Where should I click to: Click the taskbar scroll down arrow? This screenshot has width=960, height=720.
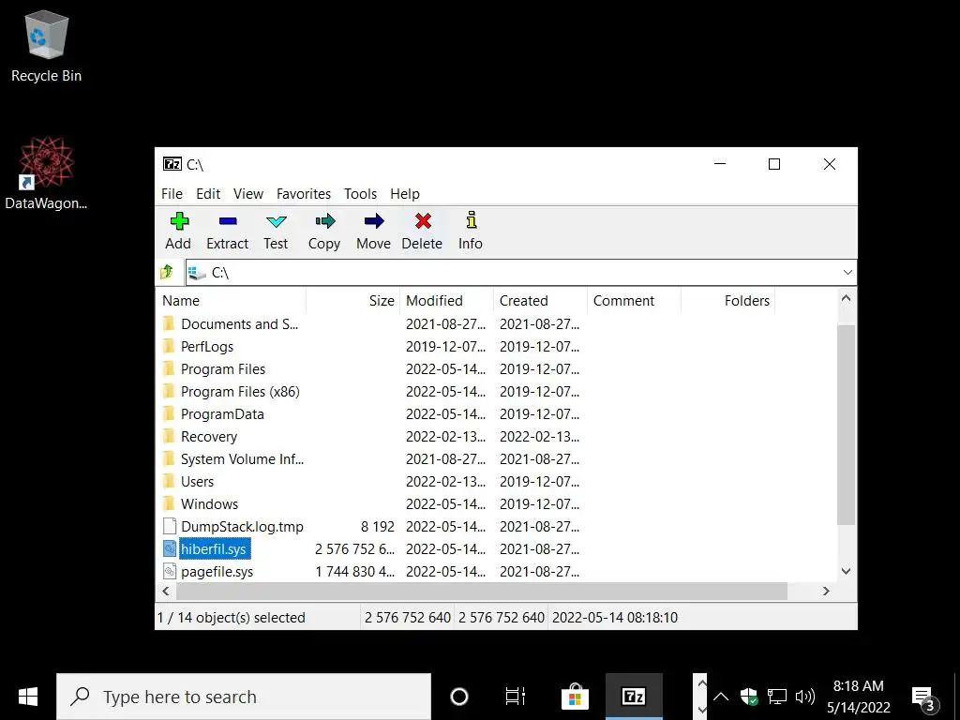pyautogui.click(x=701, y=709)
